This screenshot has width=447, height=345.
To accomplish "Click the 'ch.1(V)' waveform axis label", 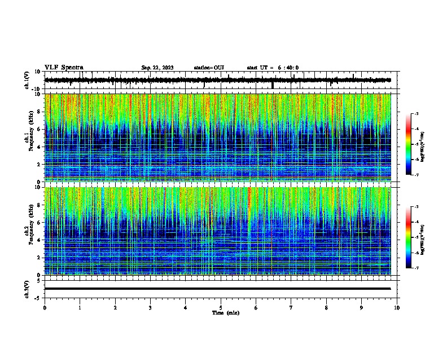I will click(x=27, y=80).
